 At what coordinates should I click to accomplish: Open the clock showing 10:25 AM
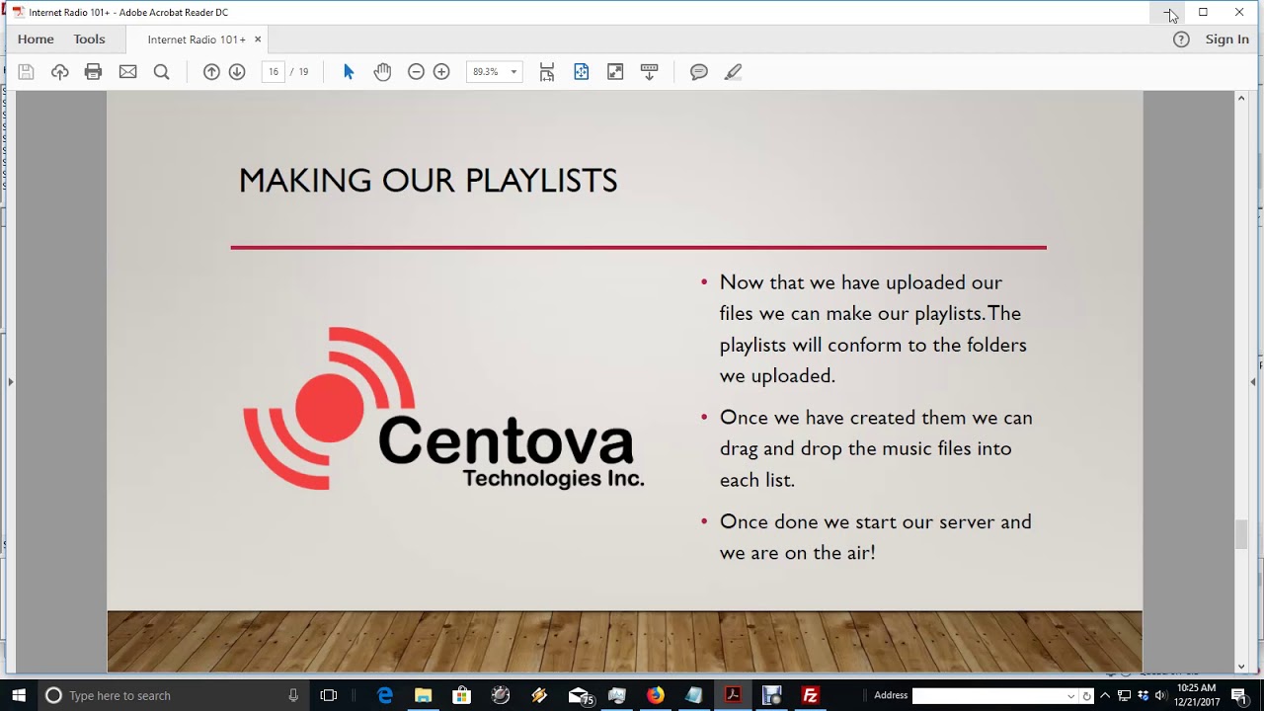[1196, 695]
